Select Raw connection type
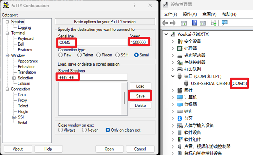 (x=61, y=55)
